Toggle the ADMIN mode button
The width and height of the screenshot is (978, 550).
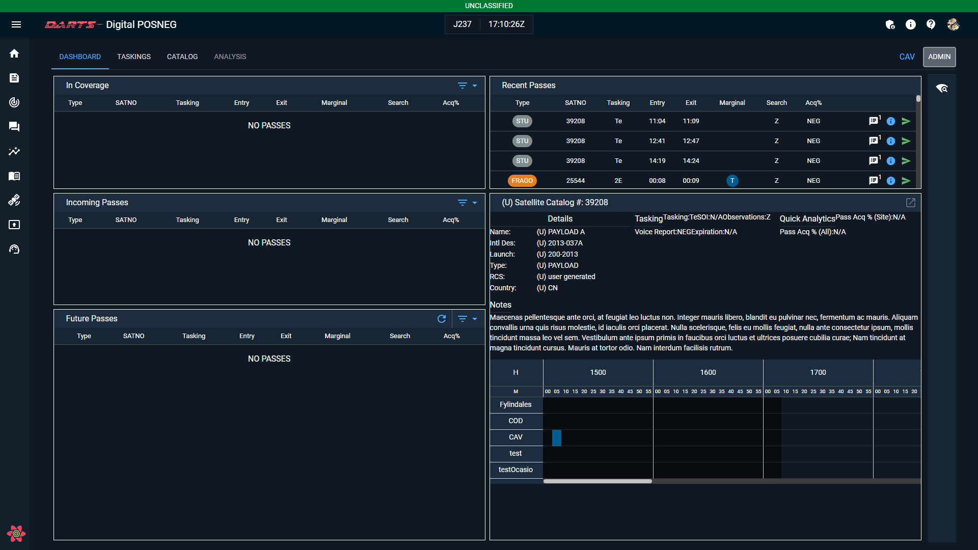pos(939,57)
